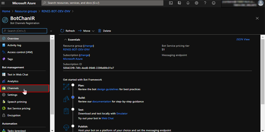Click the Test step checklist icon
This screenshot has width=265, height=132.
pos(66,111)
